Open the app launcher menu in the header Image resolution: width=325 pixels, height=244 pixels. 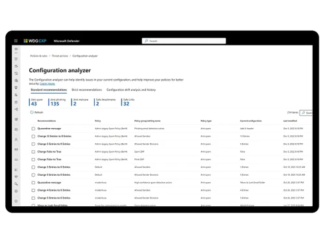[16, 41]
